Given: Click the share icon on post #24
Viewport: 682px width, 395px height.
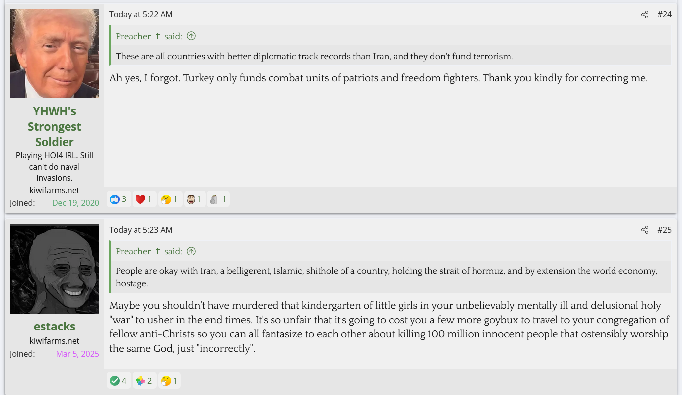Looking at the screenshot, I should (x=645, y=15).
